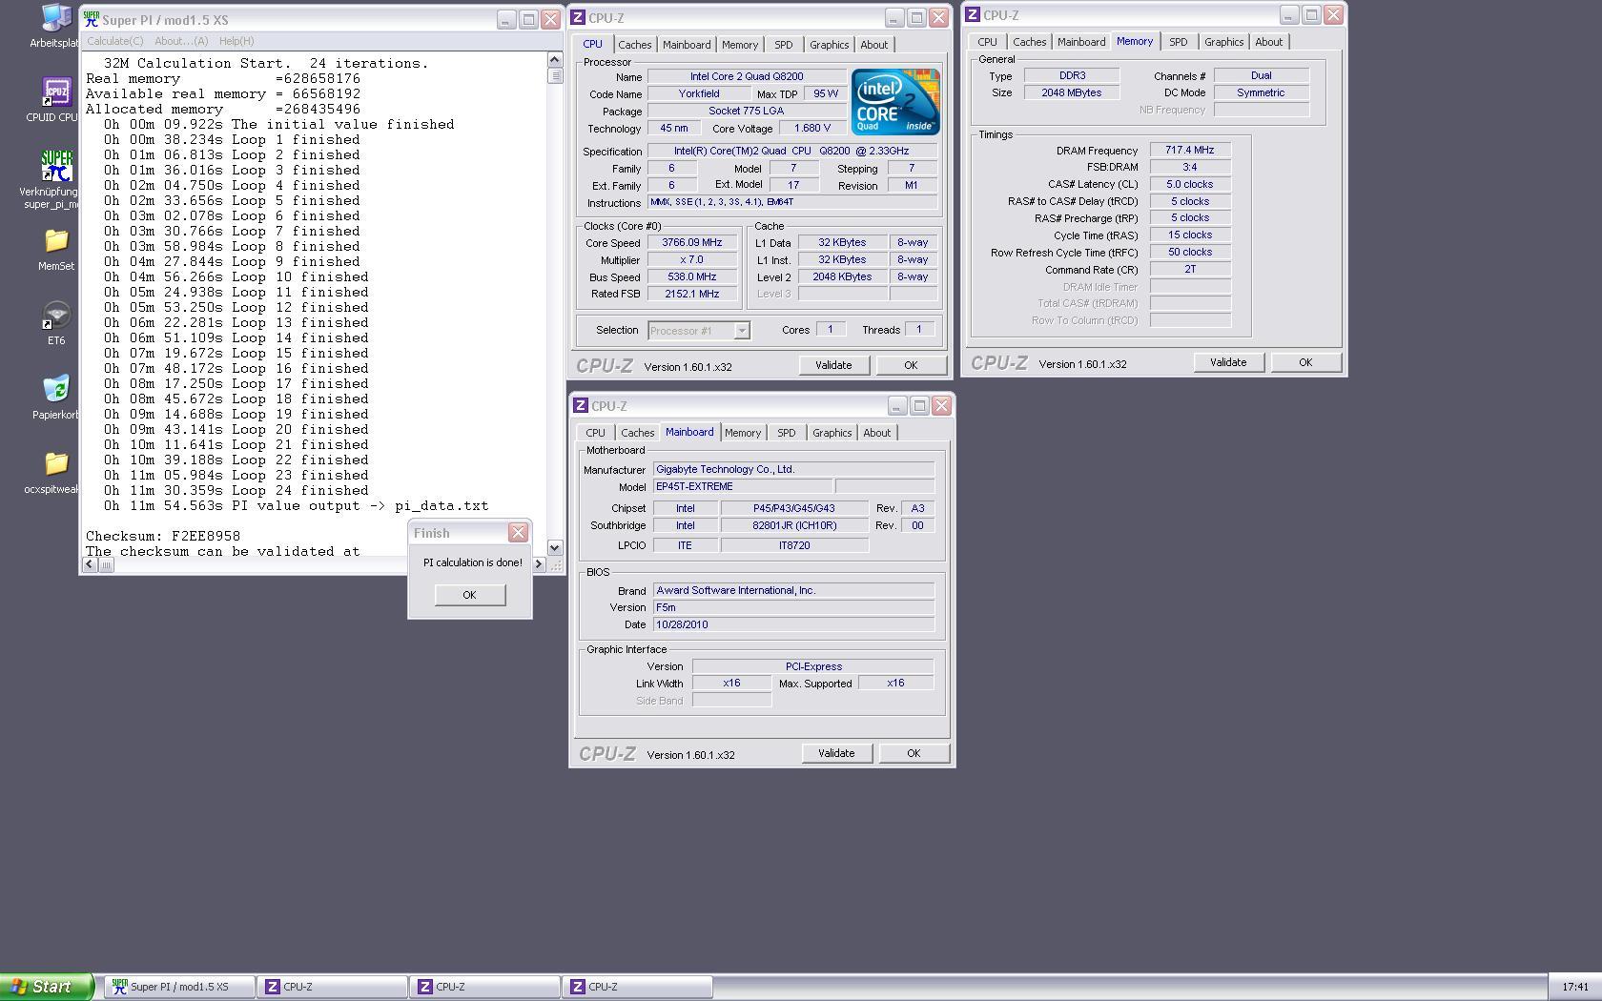1602x1001 pixels.
Task: Select Caches tab in the Memory window
Action: 1029,42
